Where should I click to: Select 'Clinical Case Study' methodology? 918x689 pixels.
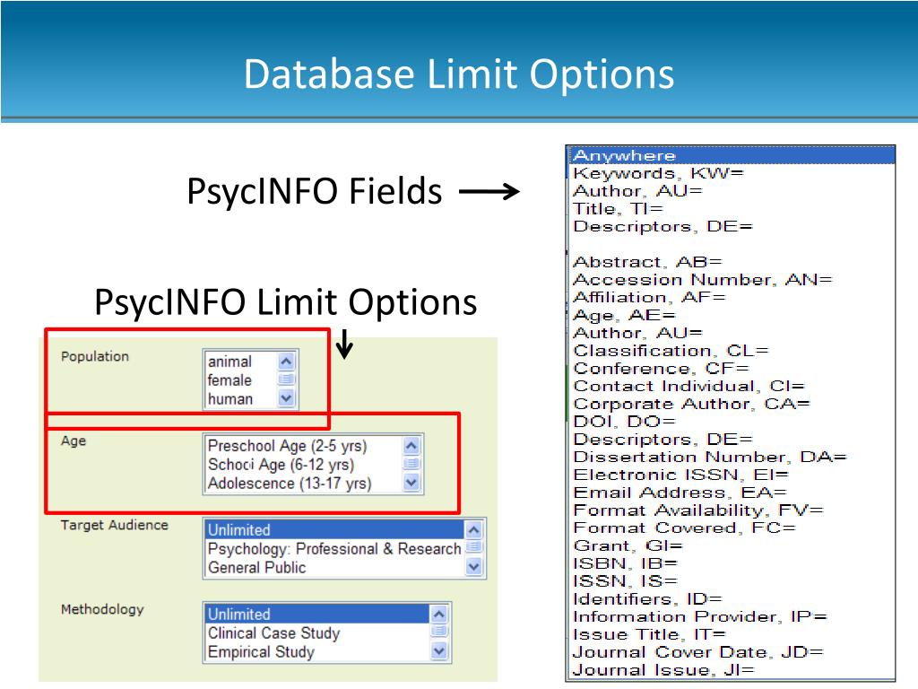274,633
